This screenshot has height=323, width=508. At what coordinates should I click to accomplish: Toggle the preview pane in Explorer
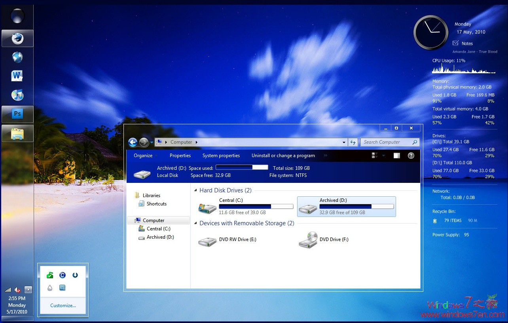click(396, 156)
